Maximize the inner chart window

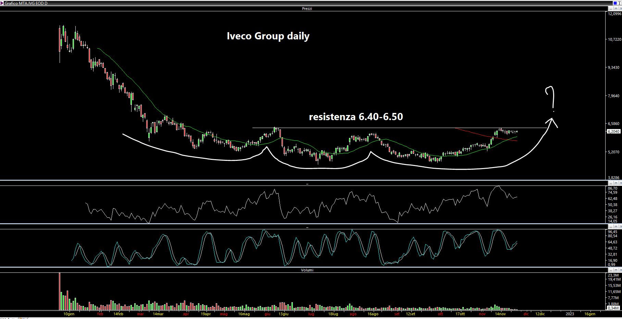tap(616, 9)
